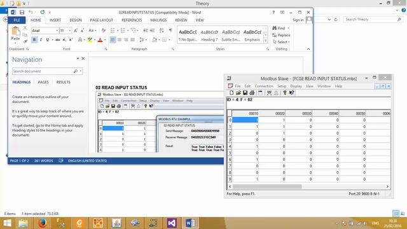Image resolution: width=407 pixels, height=229 pixels.
Task: Click New document icon in Modbus Slave toolbar
Action: [x=231, y=93]
